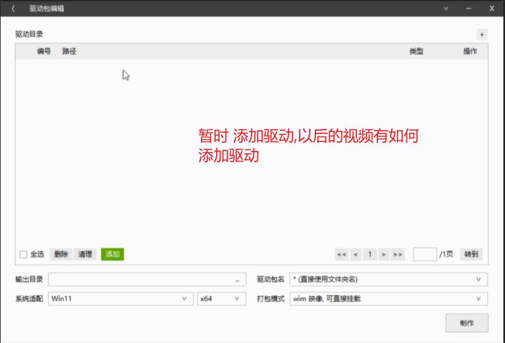Browse for output directory with '..' button

(x=237, y=279)
